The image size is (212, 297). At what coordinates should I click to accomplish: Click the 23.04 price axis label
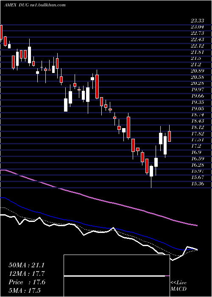pyautogui.click(x=198, y=27)
